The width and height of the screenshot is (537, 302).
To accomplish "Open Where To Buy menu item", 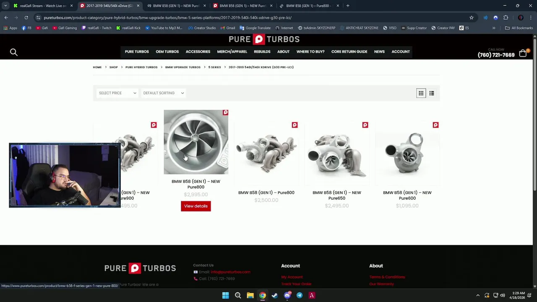I will tap(310, 52).
